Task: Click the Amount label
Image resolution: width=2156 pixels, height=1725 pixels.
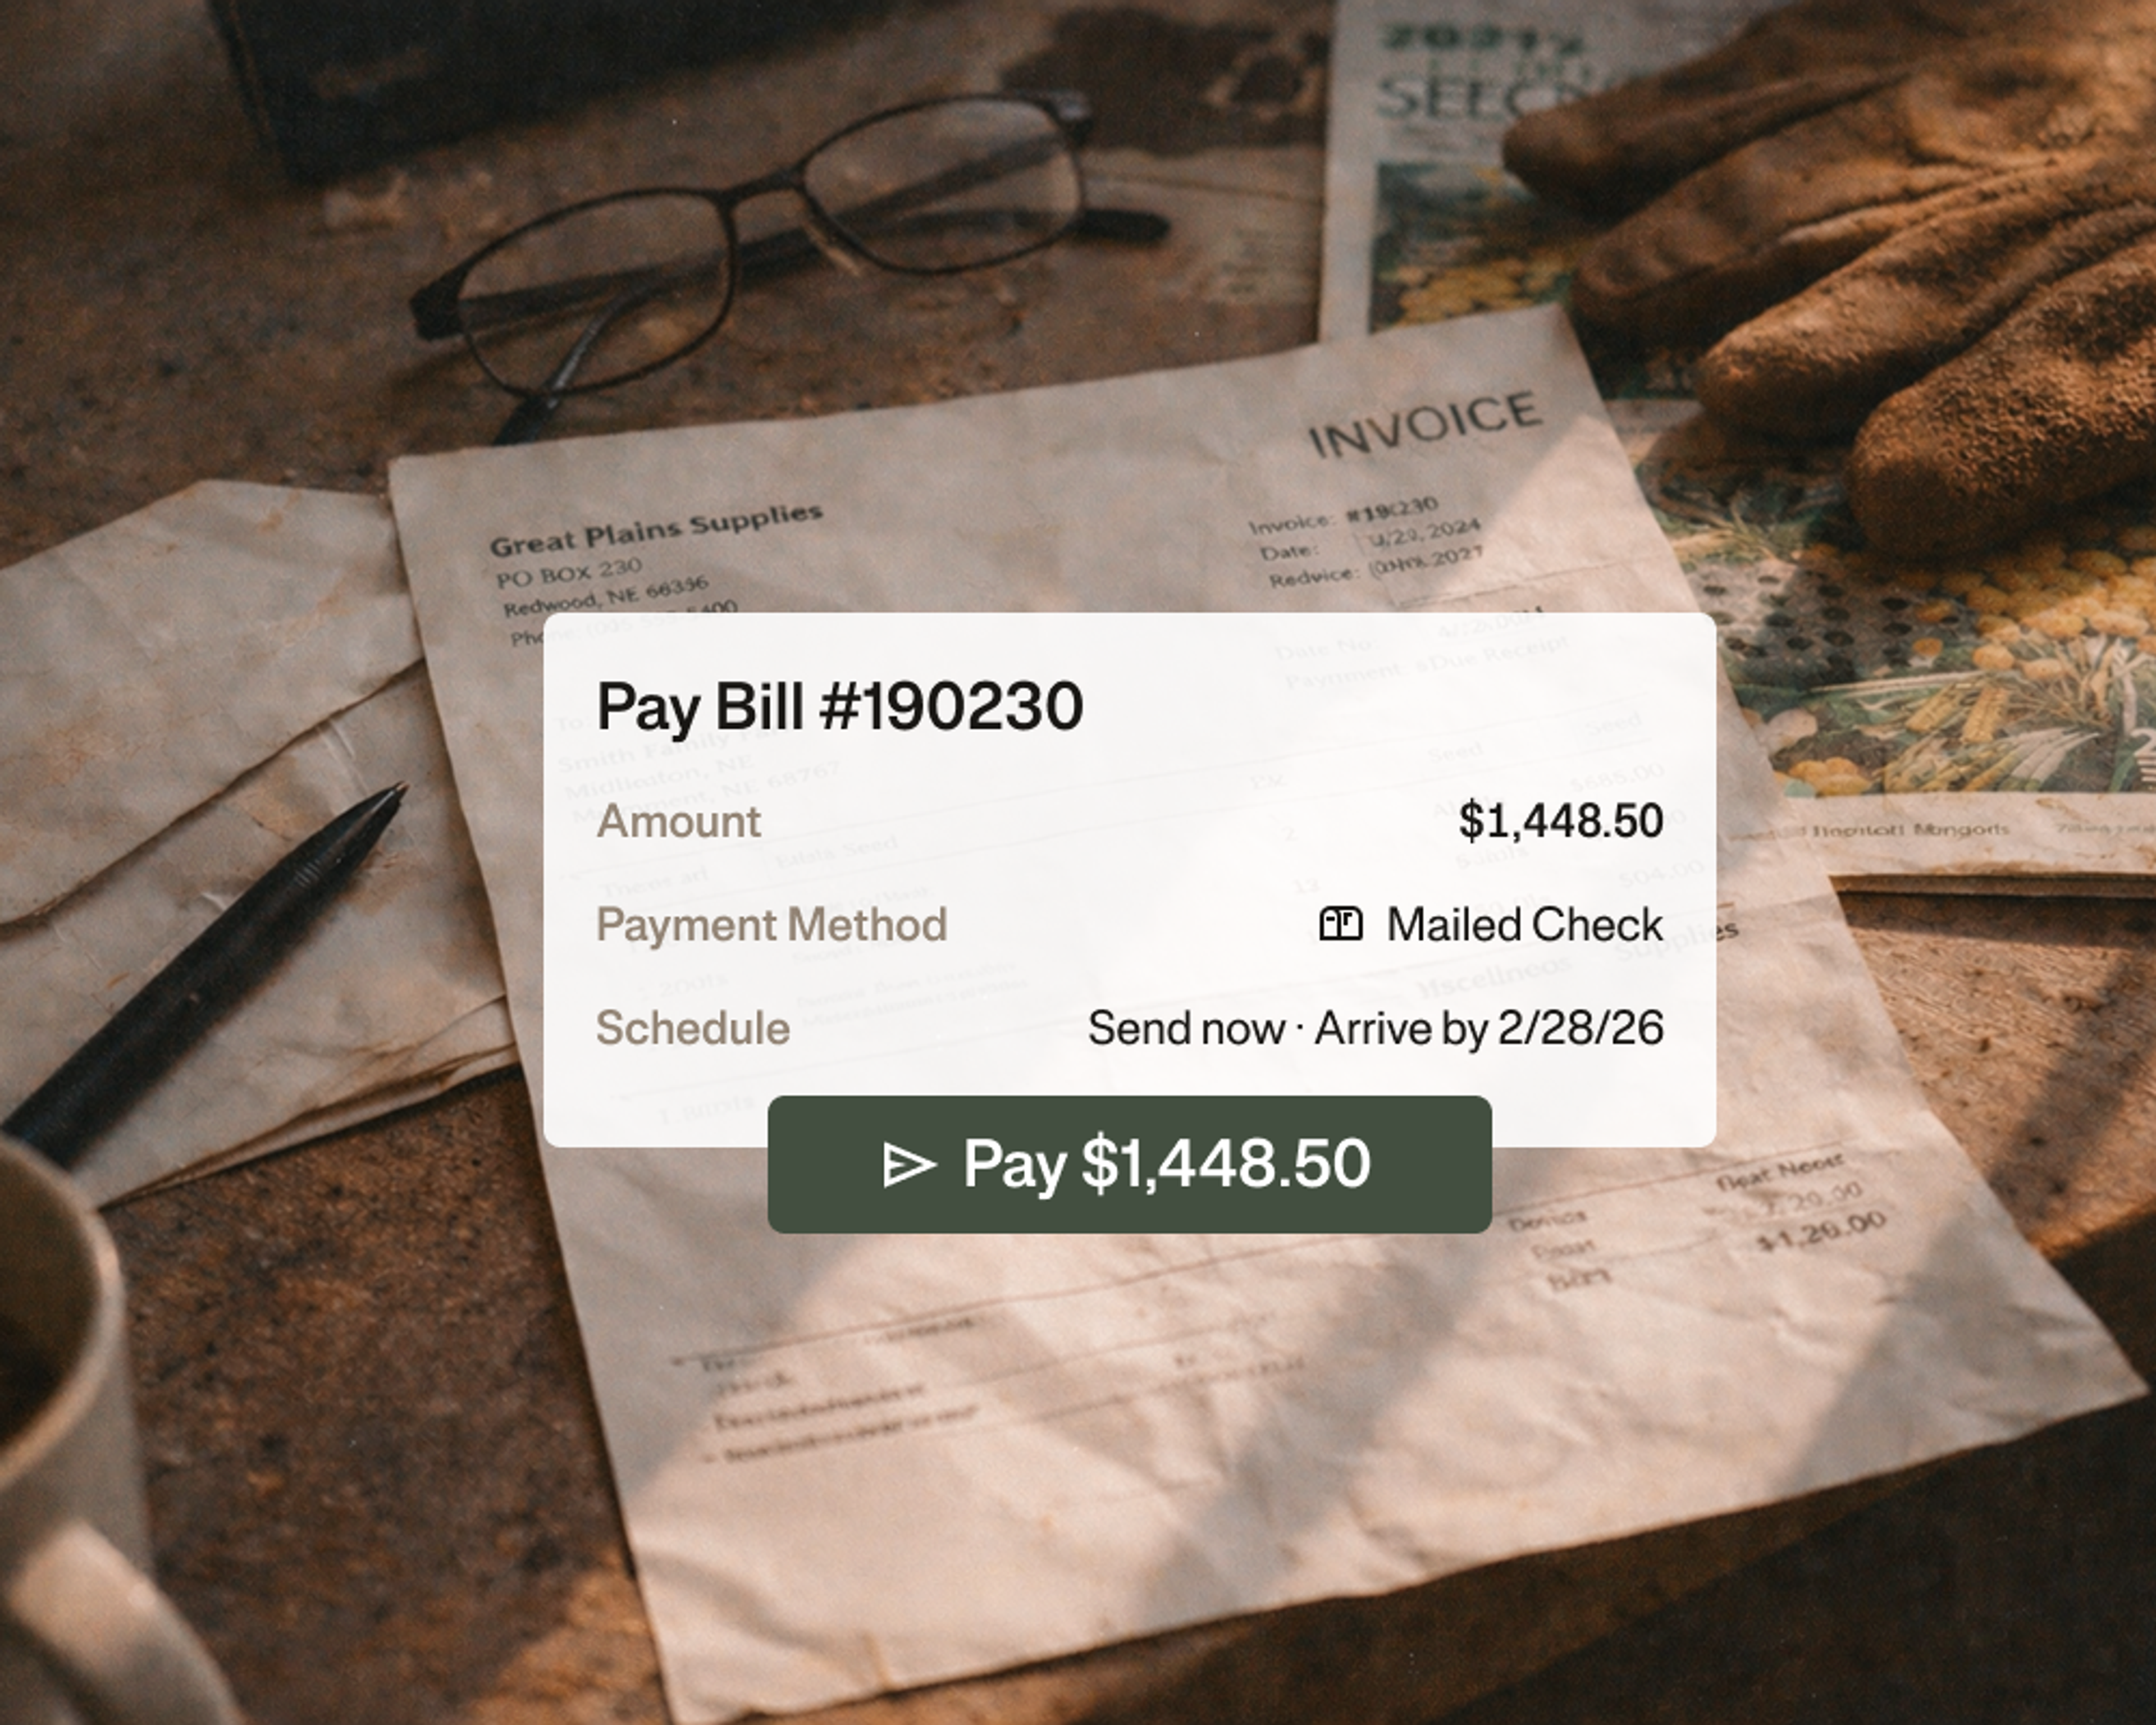Action: pyautogui.click(x=678, y=821)
